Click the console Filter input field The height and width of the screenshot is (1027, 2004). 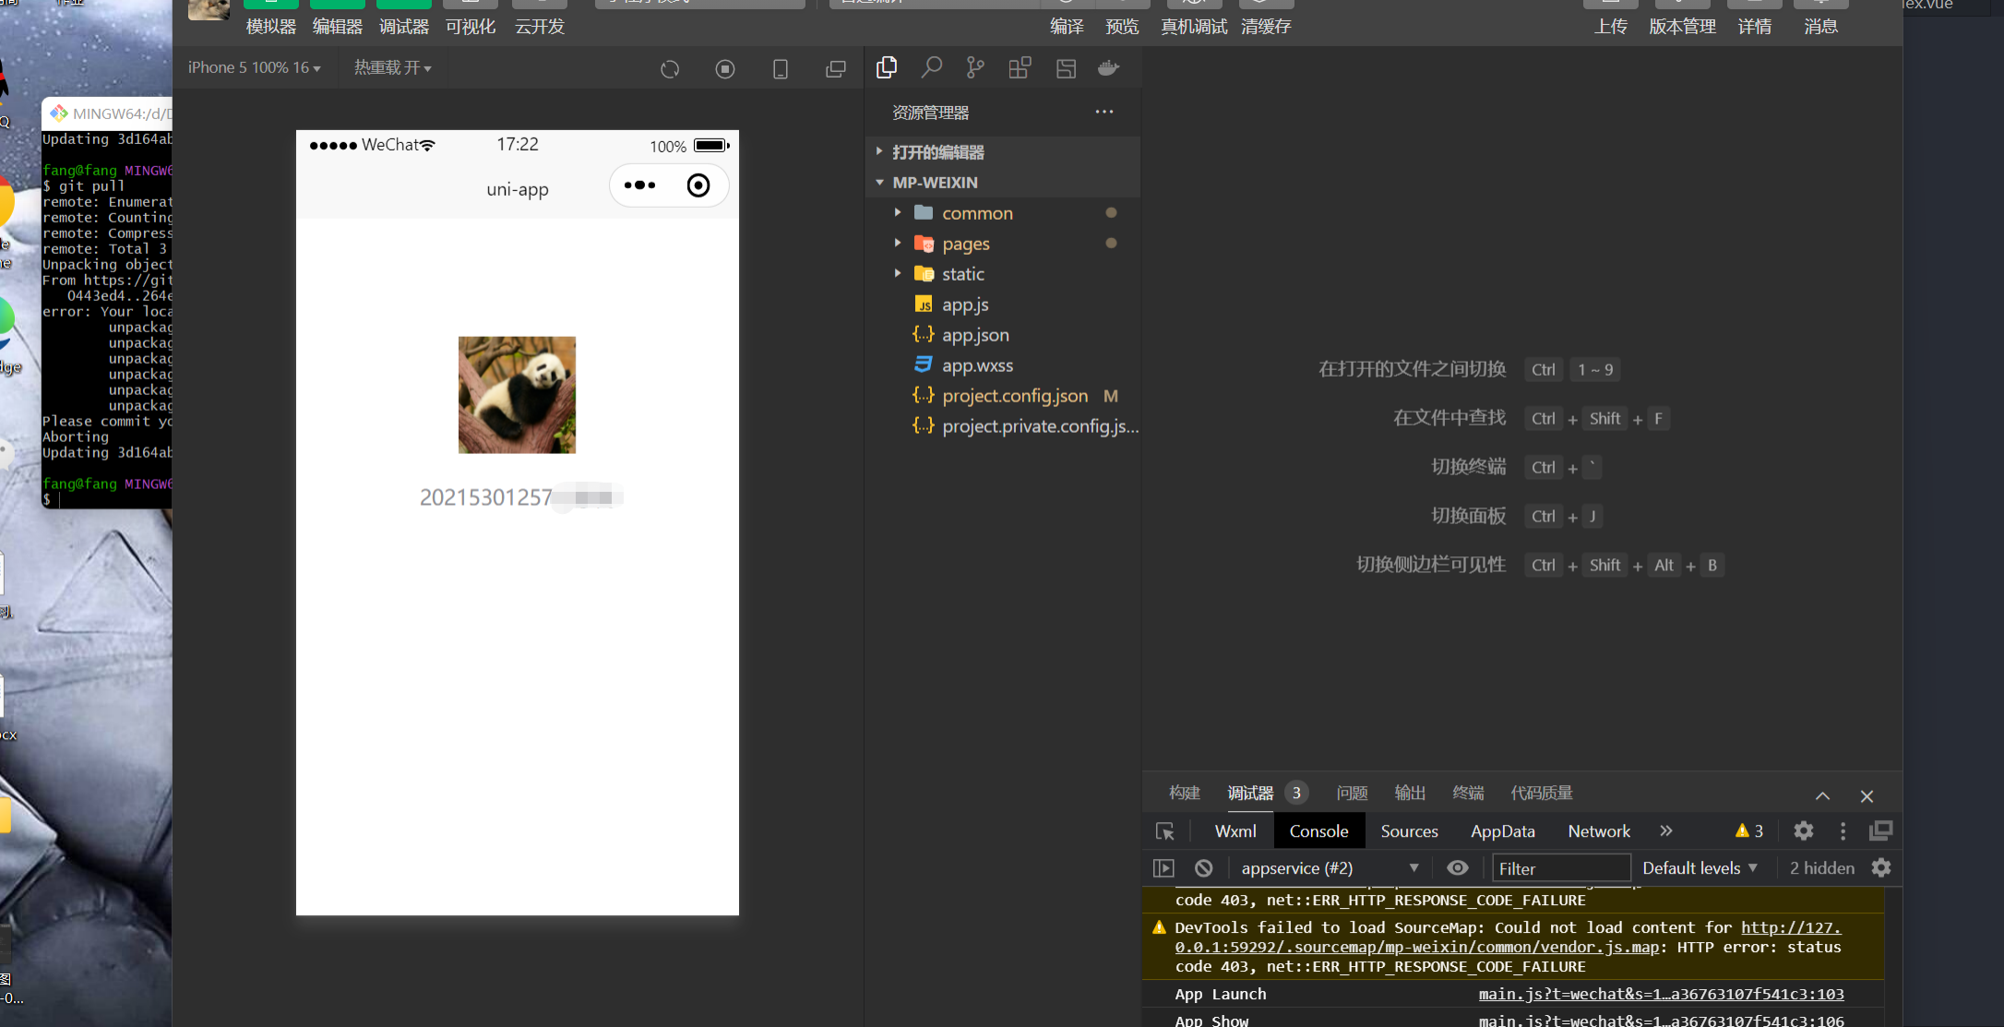point(1561,868)
